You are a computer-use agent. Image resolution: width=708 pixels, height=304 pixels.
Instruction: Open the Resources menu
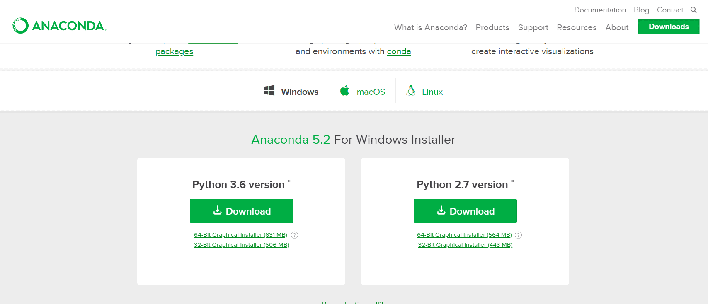pos(577,27)
